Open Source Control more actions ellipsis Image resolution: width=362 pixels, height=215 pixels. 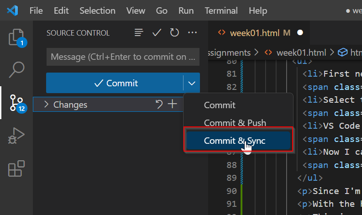192,32
